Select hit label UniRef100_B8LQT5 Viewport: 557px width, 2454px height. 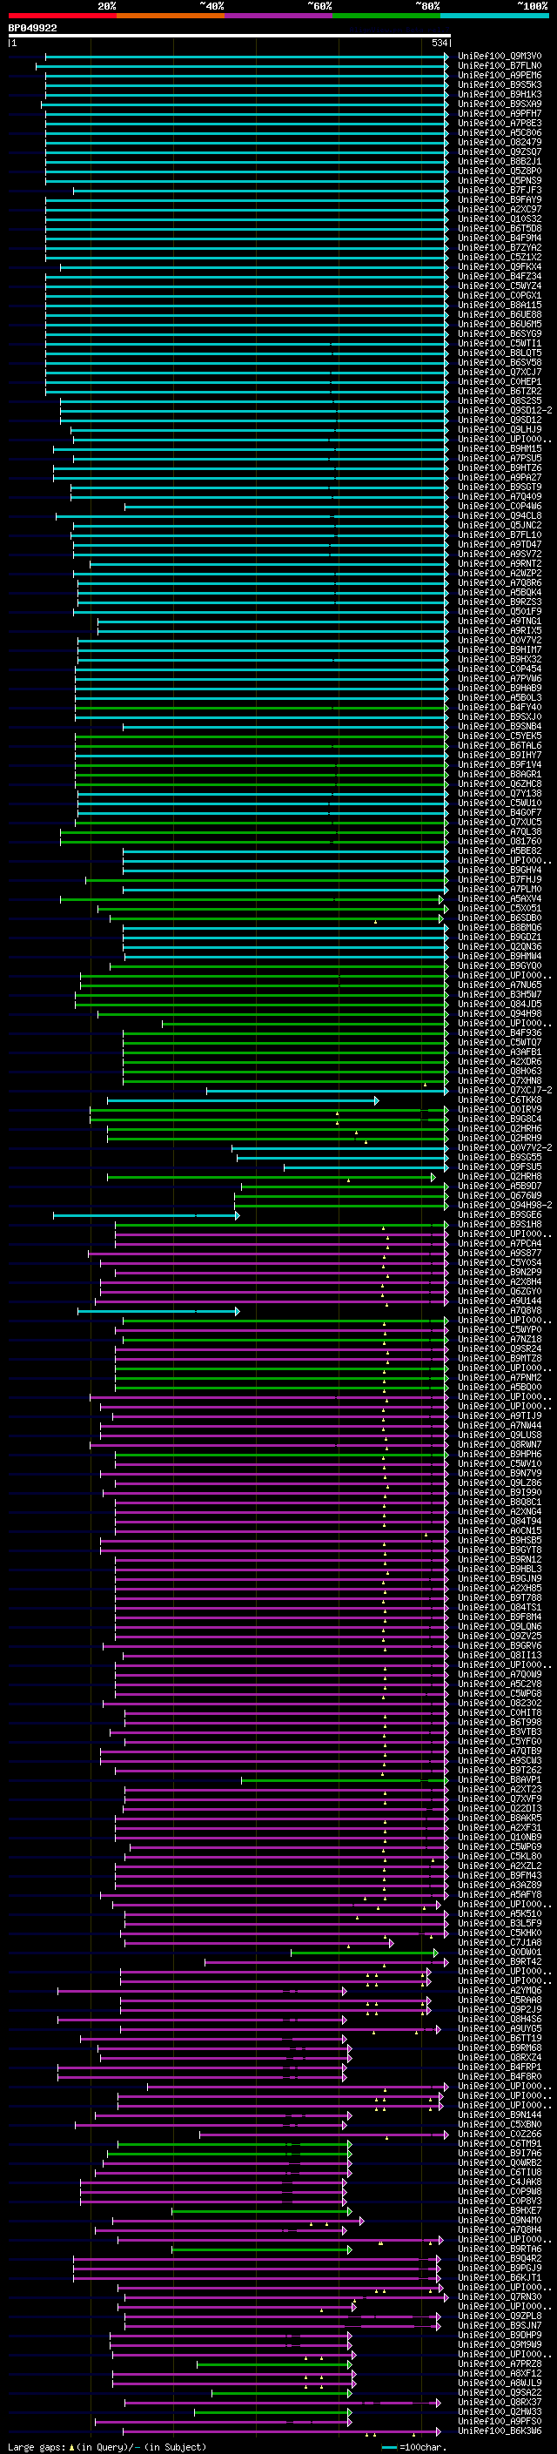[x=500, y=353]
